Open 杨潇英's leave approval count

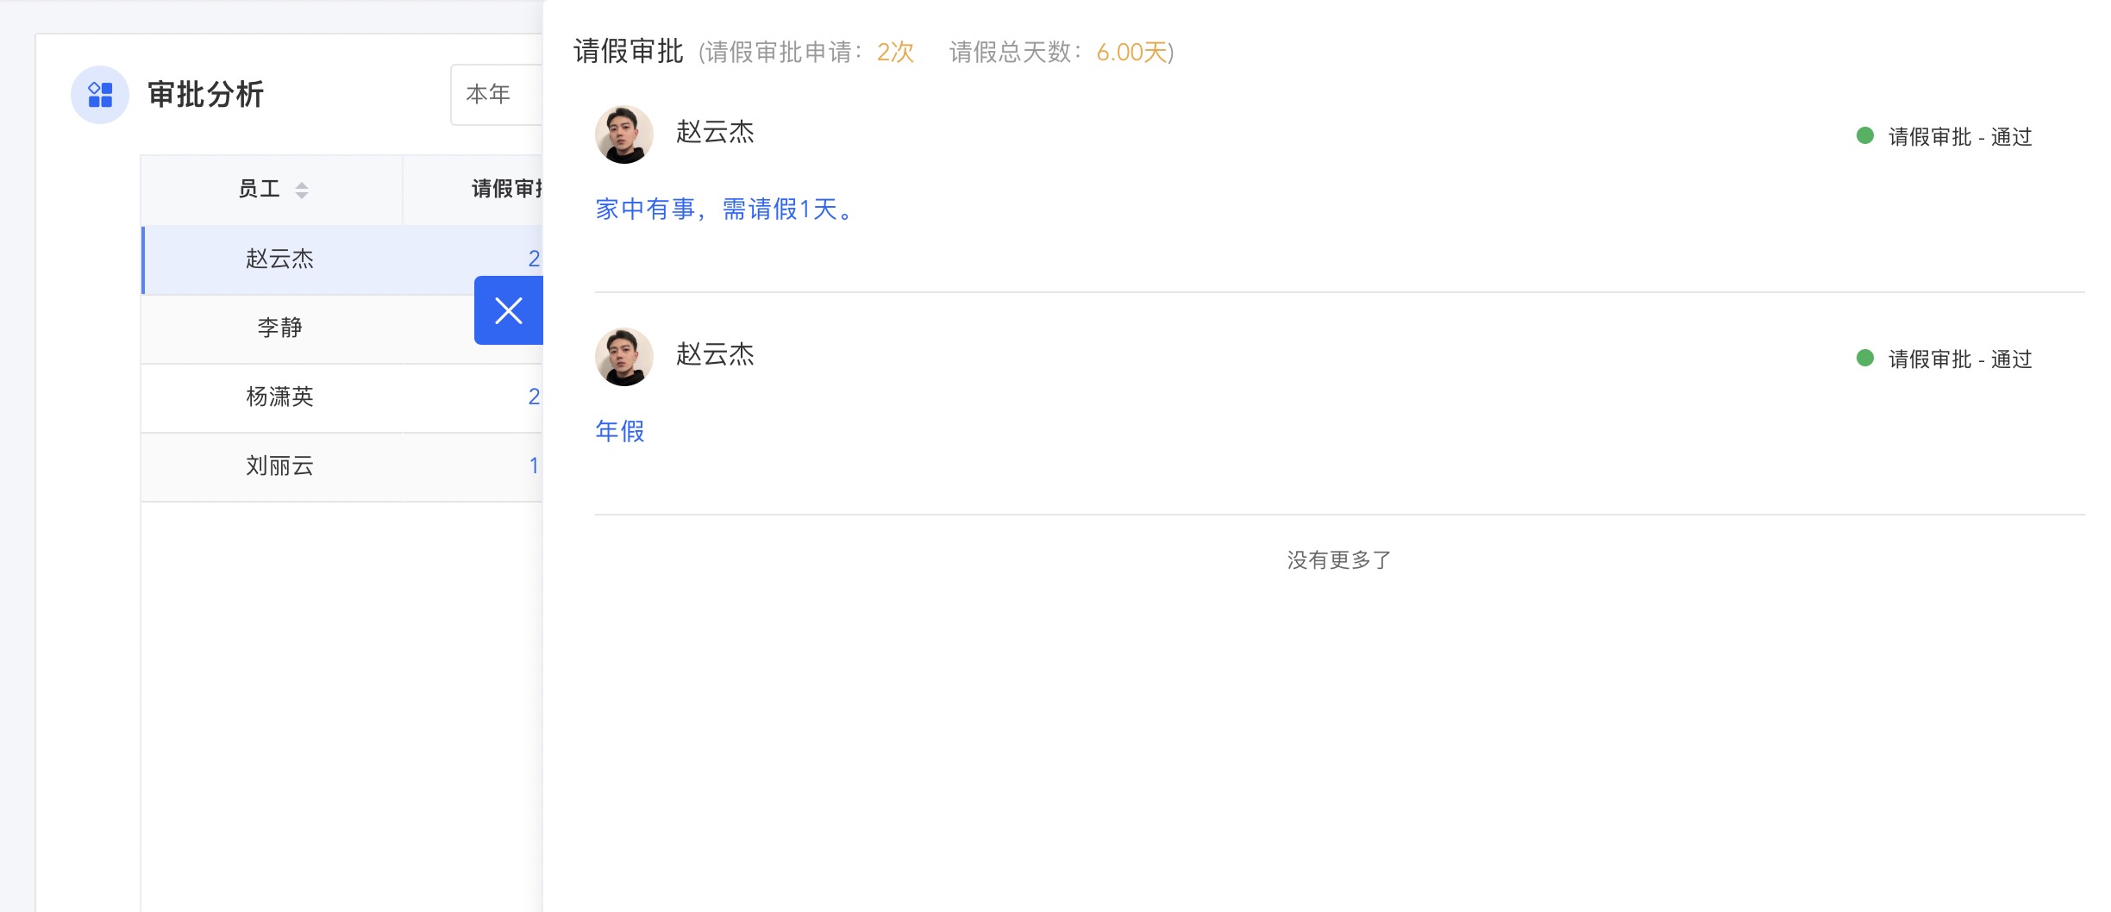pyautogui.click(x=534, y=397)
